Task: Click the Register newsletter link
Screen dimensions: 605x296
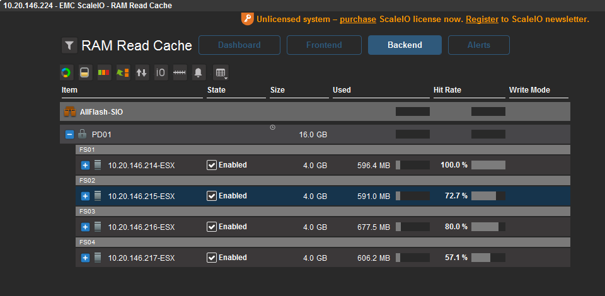Action: point(482,20)
